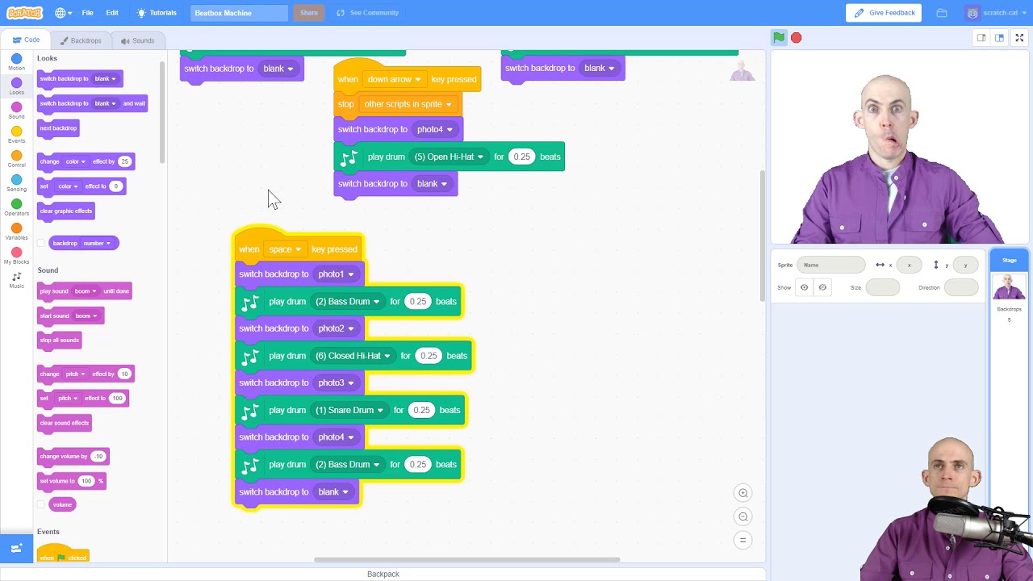Zoom in on the script workspace
Screen dimensions: 1033x581
pyautogui.click(x=743, y=493)
